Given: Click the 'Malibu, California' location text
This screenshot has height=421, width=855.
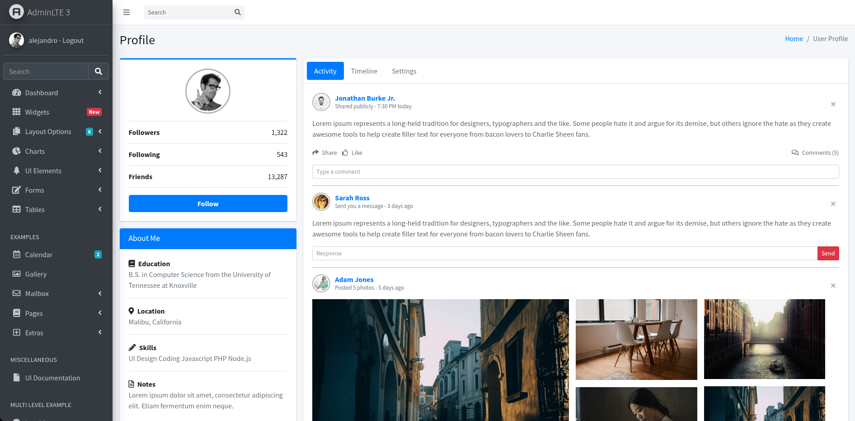Looking at the screenshot, I should pyautogui.click(x=155, y=322).
